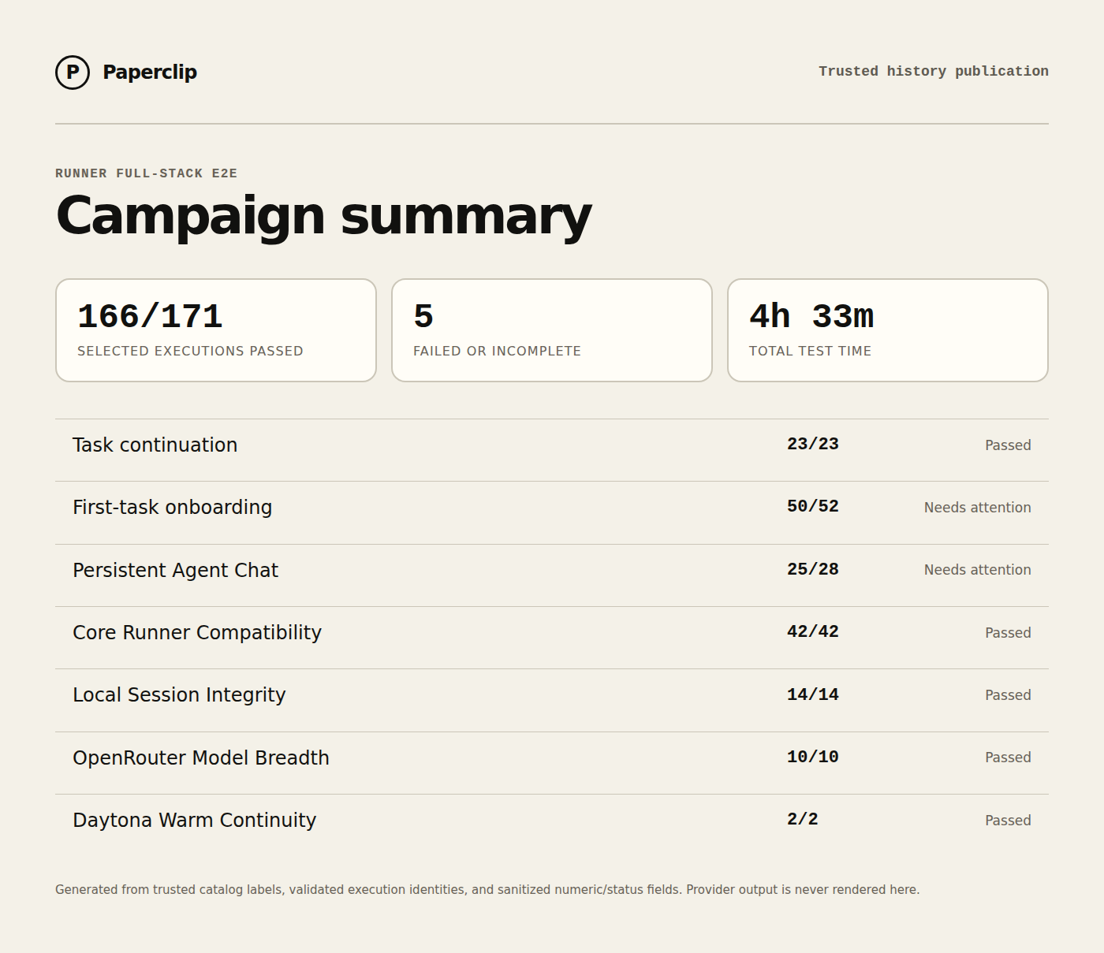
Task: Click the Paperclip P logo icon
Action: click(73, 73)
